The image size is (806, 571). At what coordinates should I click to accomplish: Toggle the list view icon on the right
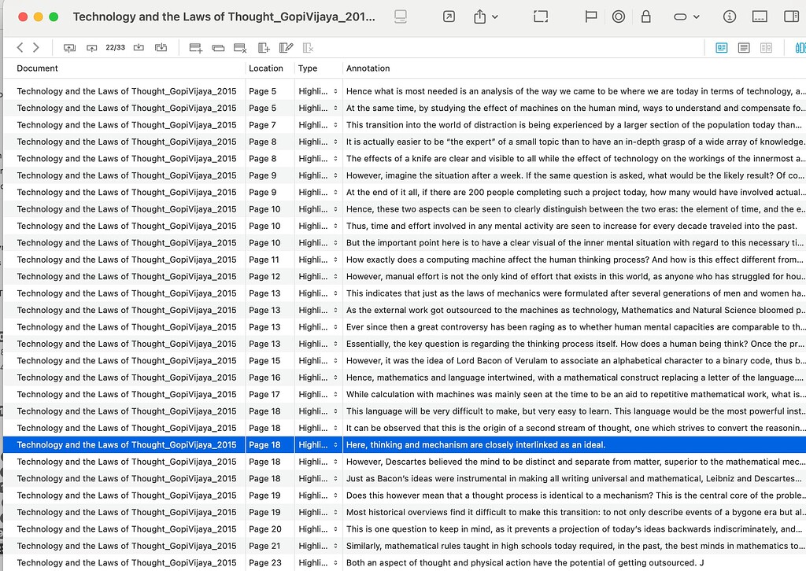[743, 47]
